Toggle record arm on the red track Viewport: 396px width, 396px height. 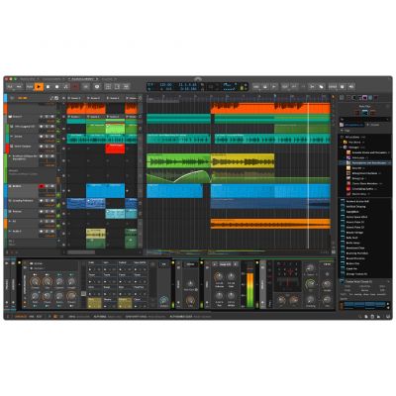click(42, 147)
